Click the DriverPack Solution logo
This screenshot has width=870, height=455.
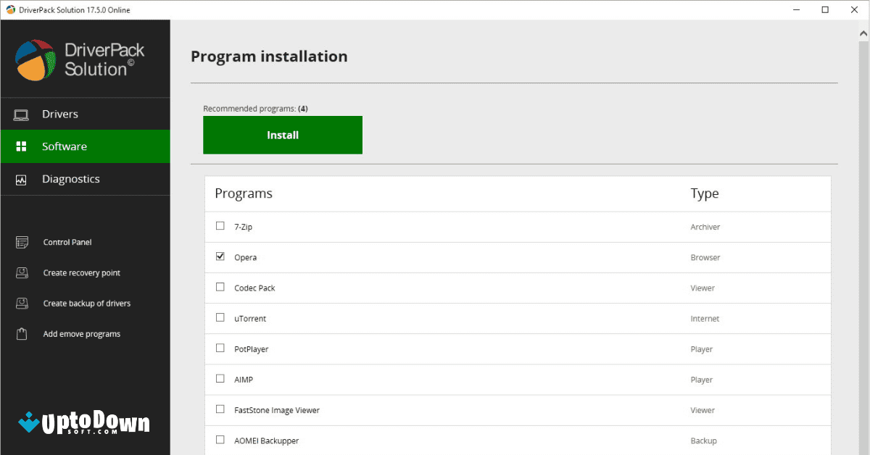78,58
